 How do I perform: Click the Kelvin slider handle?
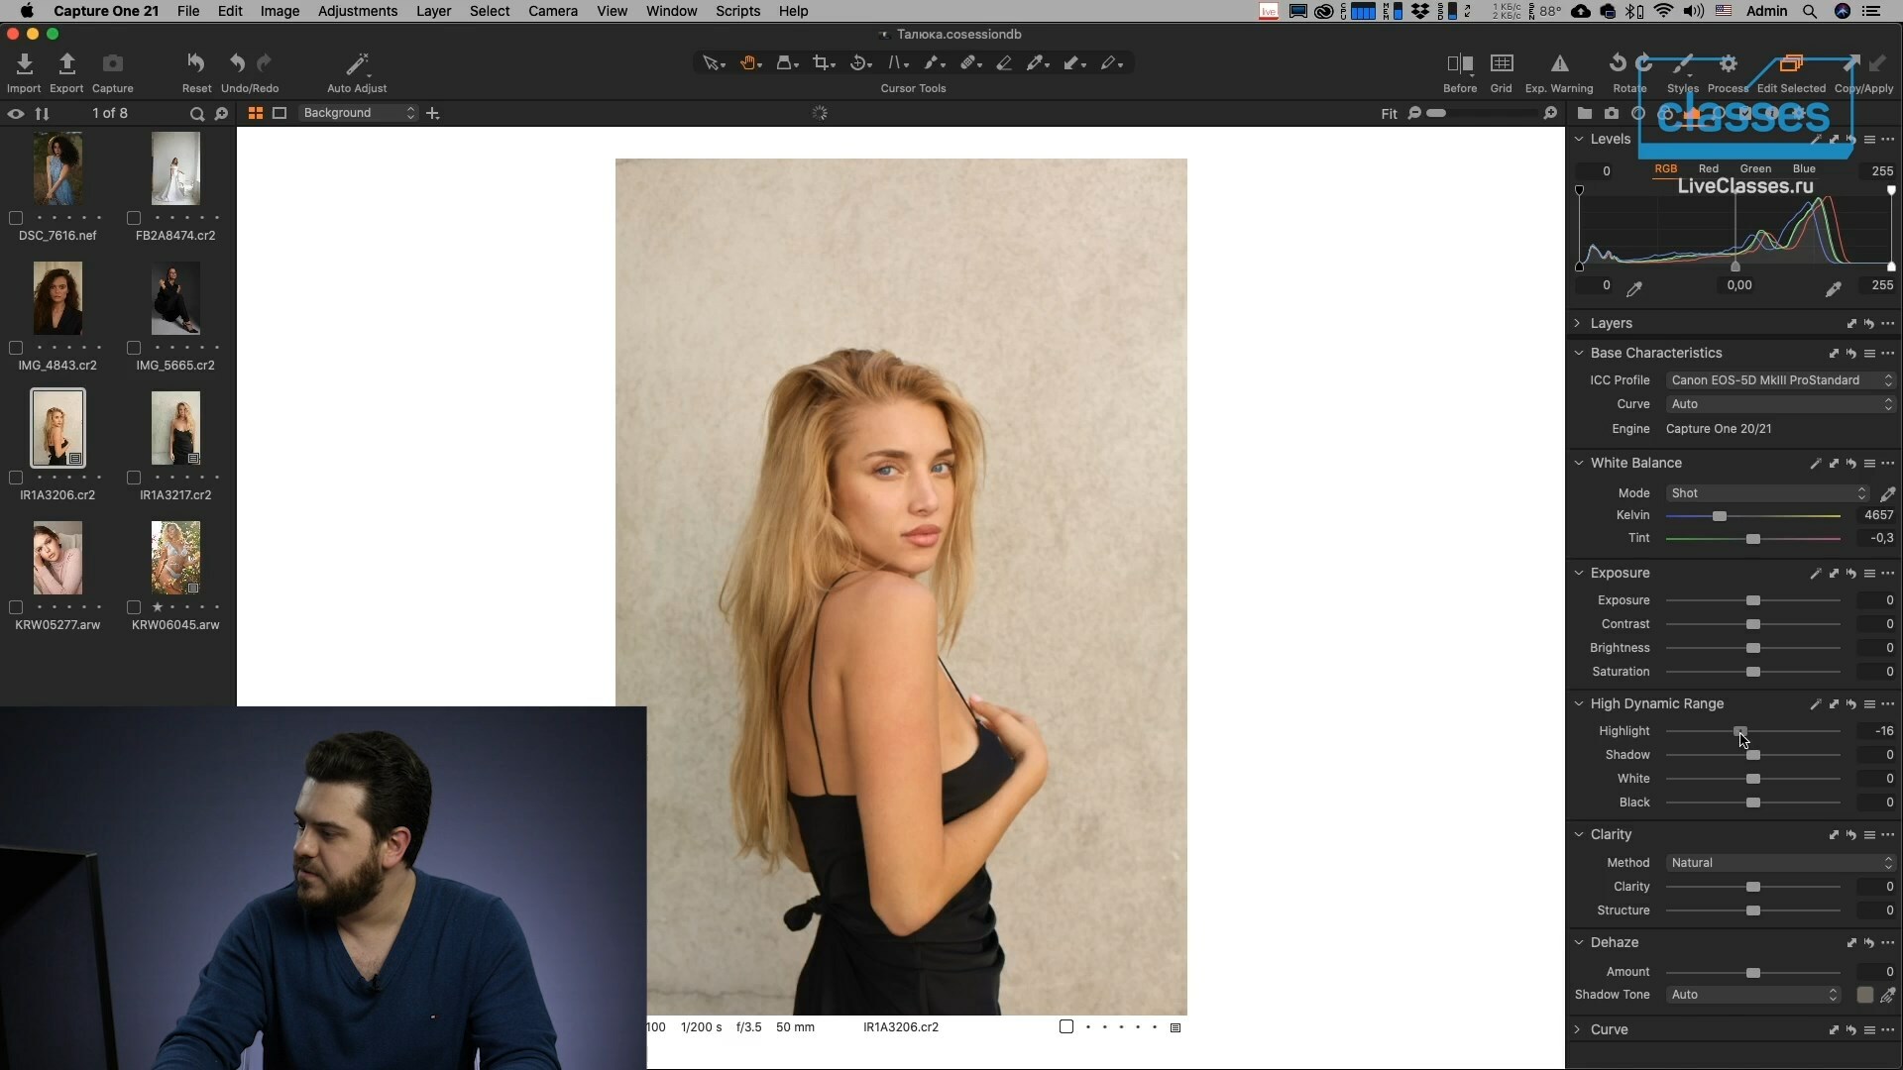pos(1720,516)
